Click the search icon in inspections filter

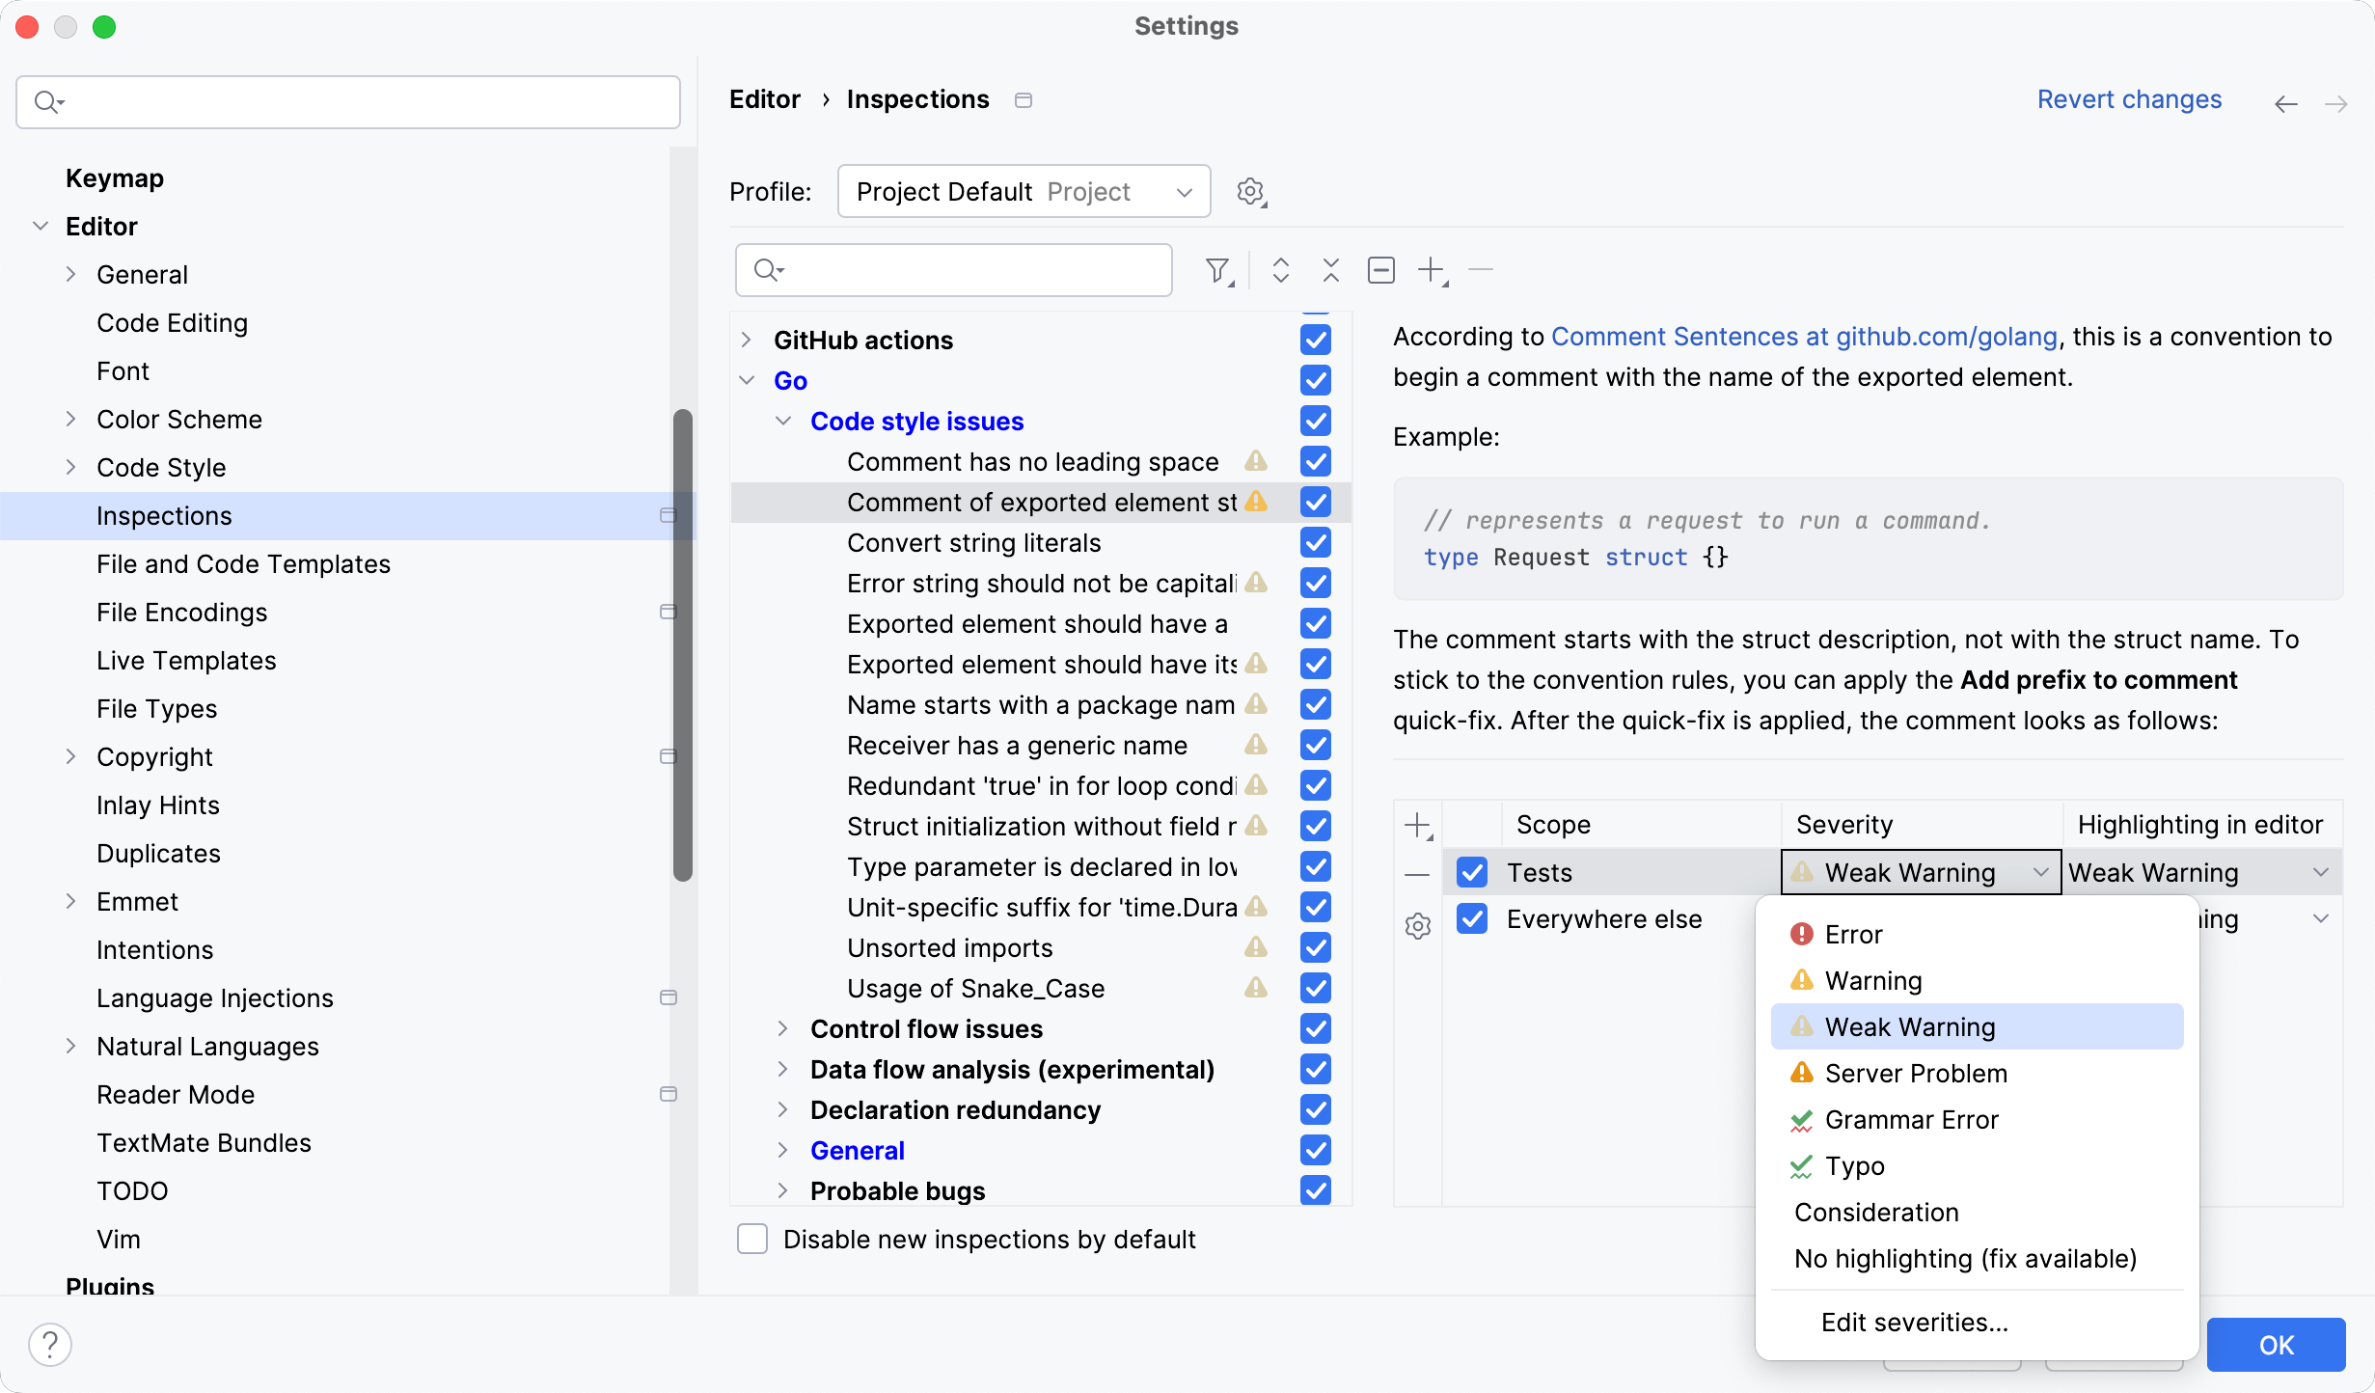click(x=767, y=270)
